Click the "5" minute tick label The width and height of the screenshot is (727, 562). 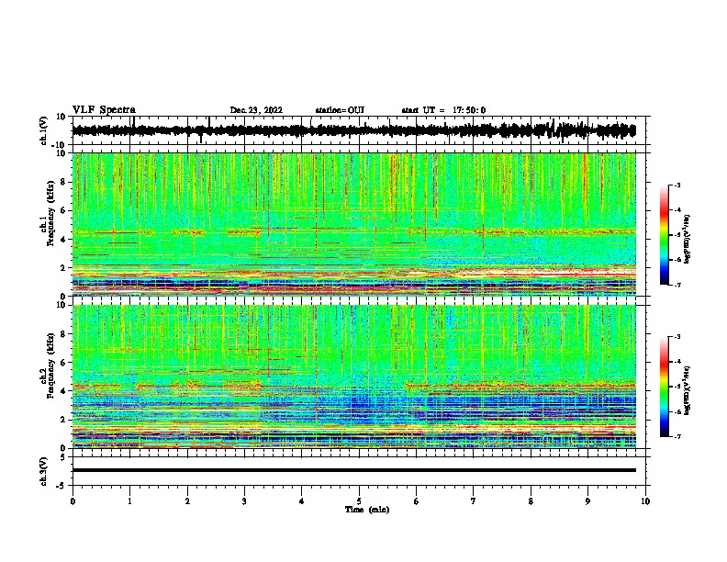[359, 501]
